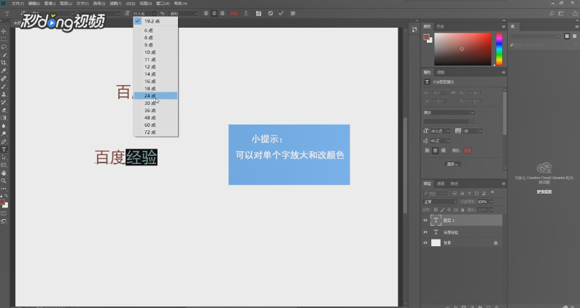Select the Zoom tool

tap(4, 181)
